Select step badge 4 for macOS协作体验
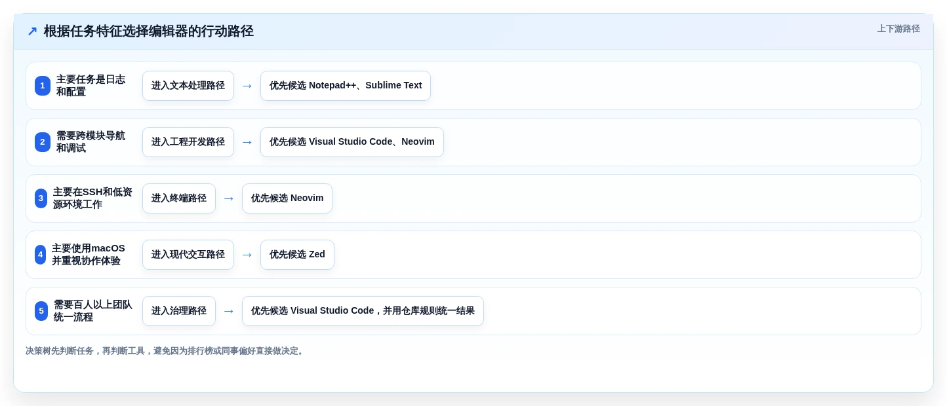 pos(40,255)
